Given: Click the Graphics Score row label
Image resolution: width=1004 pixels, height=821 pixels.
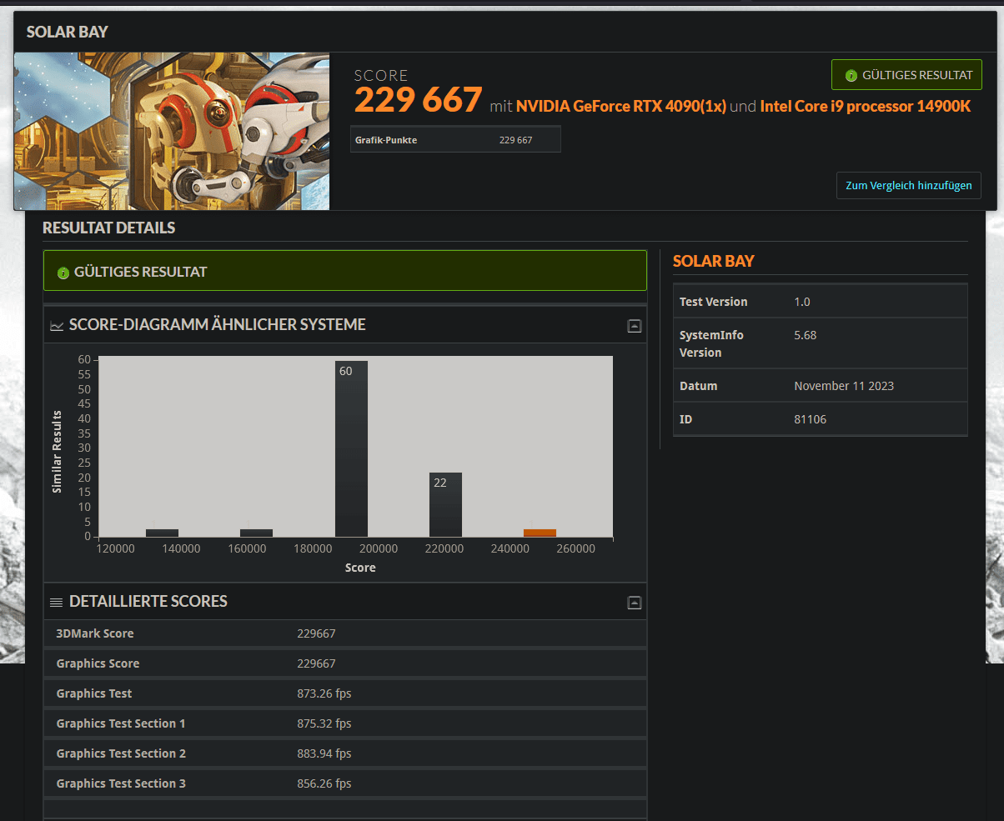Looking at the screenshot, I should [98, 663].
